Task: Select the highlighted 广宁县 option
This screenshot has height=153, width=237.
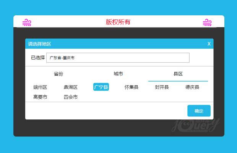Action: 101,87
